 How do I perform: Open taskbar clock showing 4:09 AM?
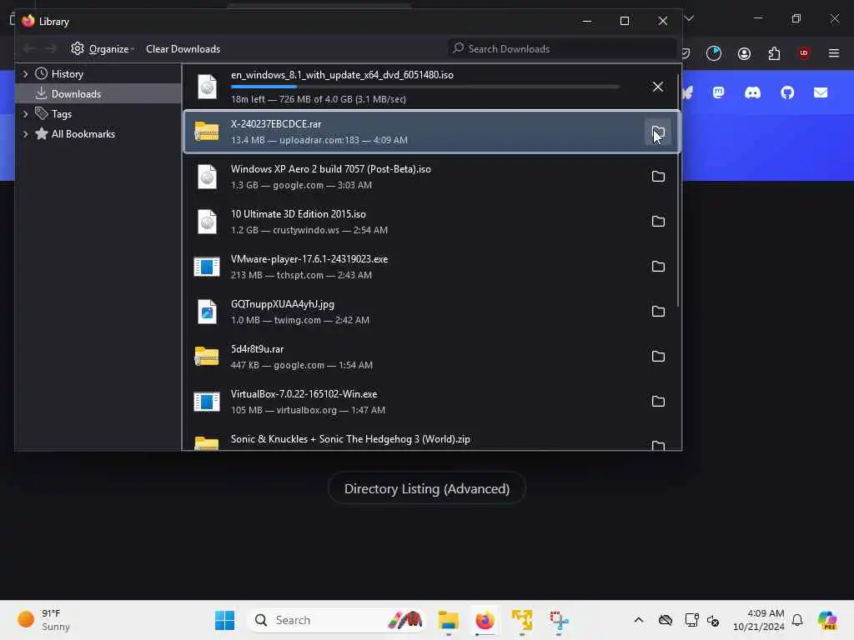point(759,620)
